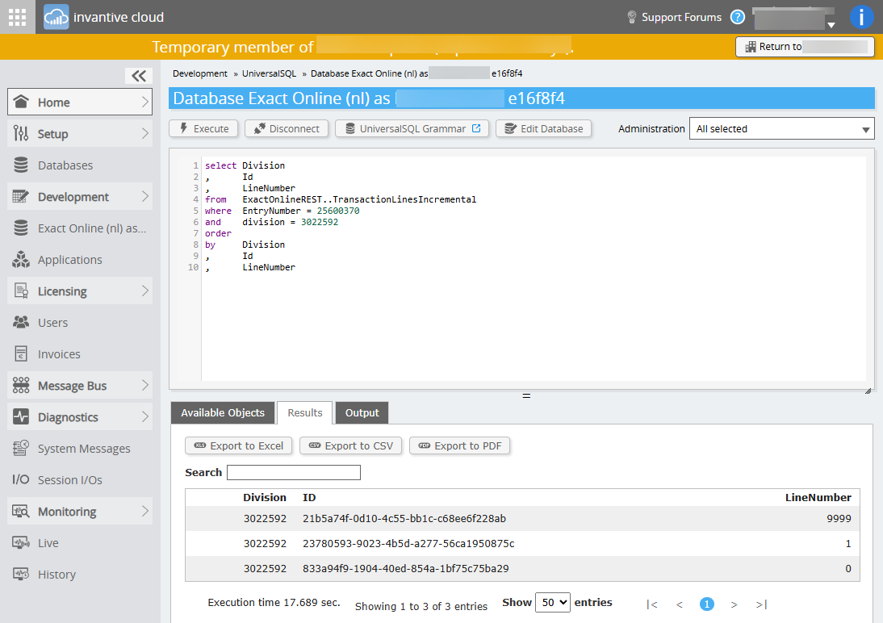Expand the Diagnostics menu section
The width and height of the screenshot is (883, 623).
80,417
